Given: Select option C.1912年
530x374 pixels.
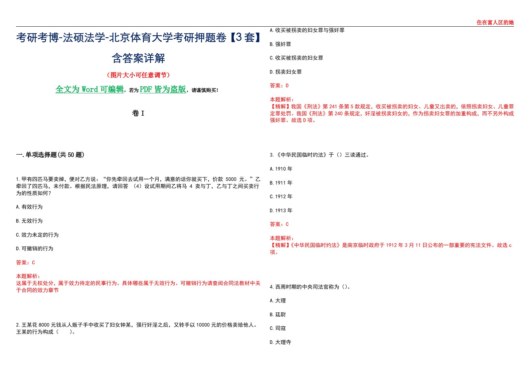Looking at the screenshot, I should (x=281, y=197).
